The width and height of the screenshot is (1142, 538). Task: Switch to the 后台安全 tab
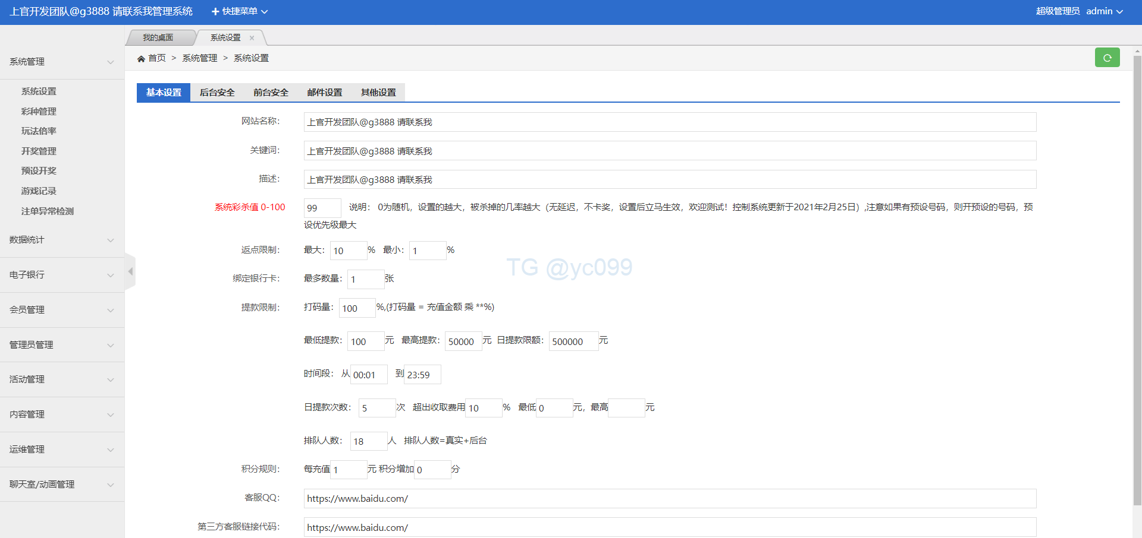(217, 93)
